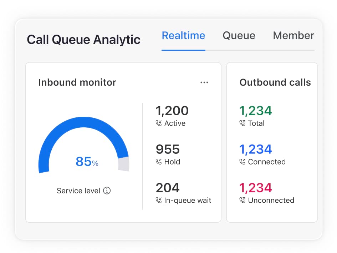The image size is (337, 253).
Task: Click the blue 1,234 Connected value
Action: (255, 150)
